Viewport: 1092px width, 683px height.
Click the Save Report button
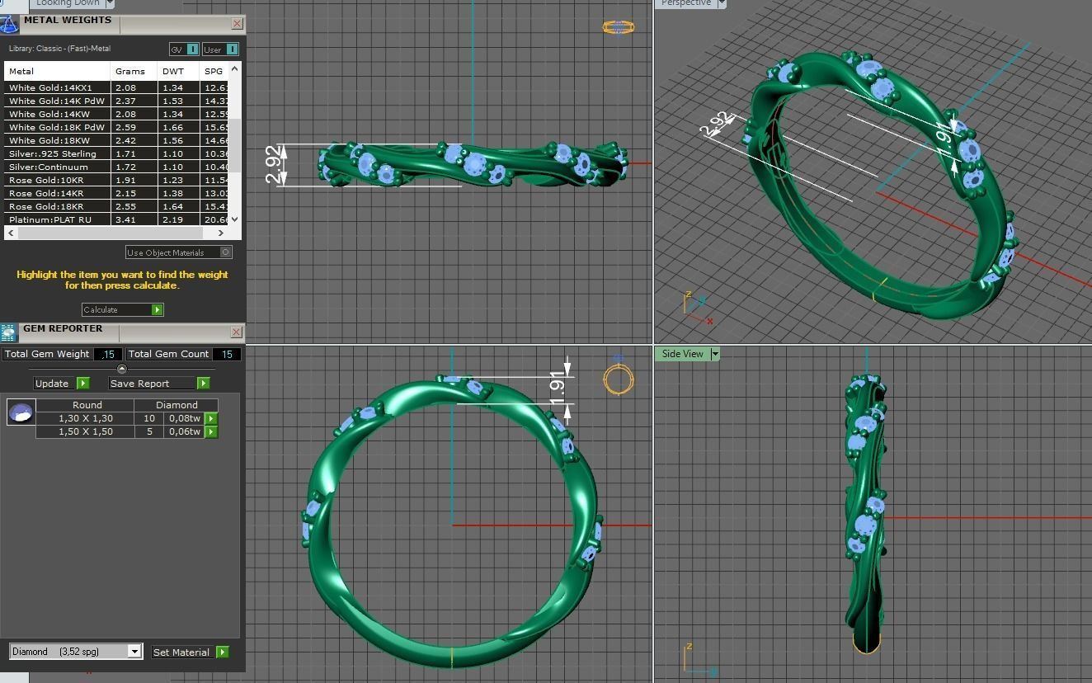153,383
